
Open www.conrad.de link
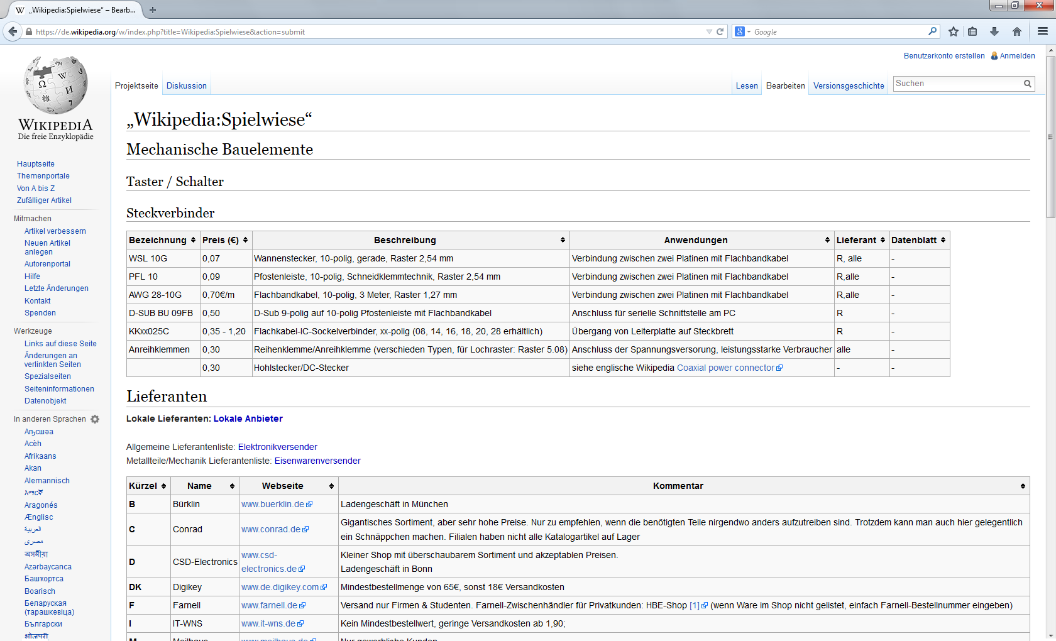(275, 529)
